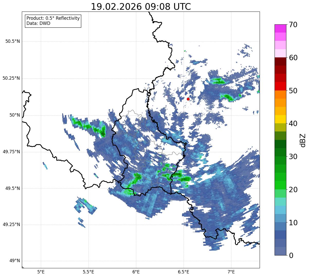Select the Product 0.5° Reflectivity info box

(x=53, y=21)
